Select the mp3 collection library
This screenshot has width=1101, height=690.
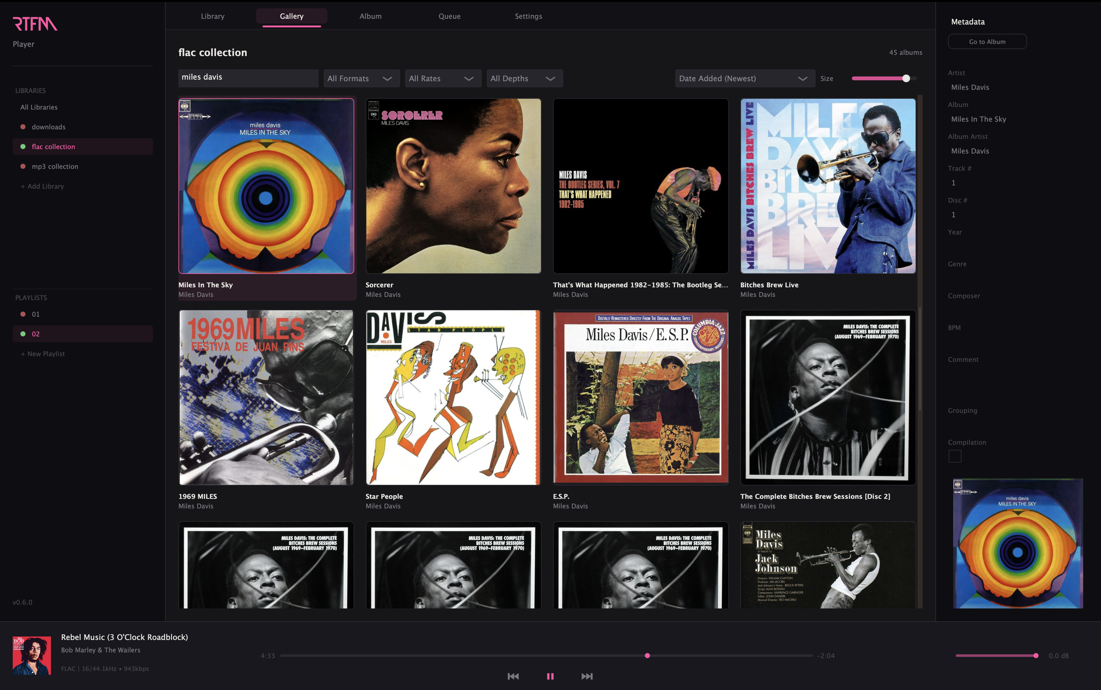[x=55, y=167]
